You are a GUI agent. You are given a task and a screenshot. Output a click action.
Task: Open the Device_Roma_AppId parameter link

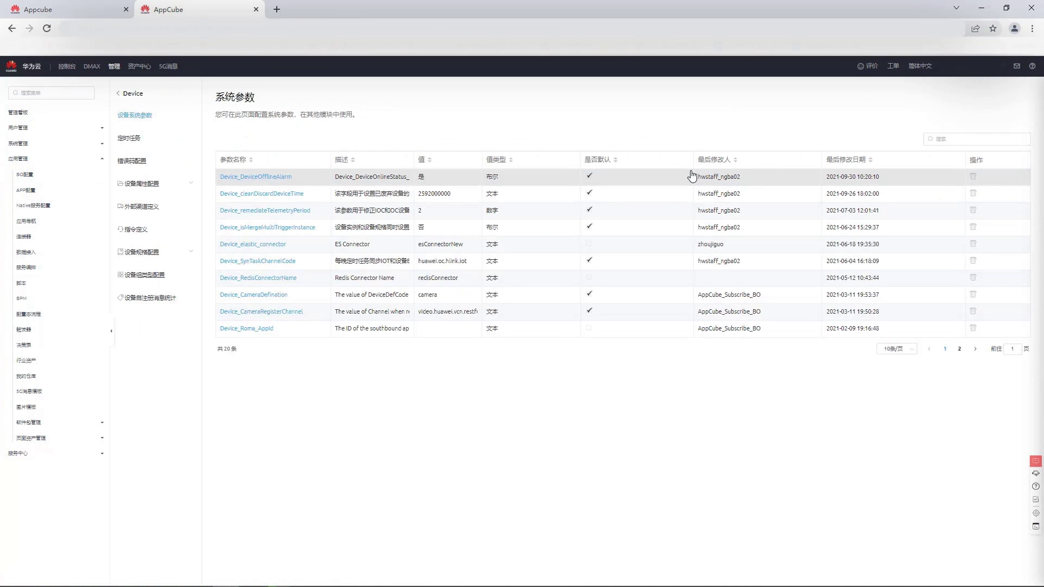click(246, 328)
